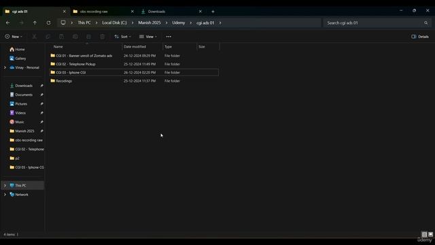Expand chevron after Manish 2025 breadcrumb
This screenshot has height=245, width=435.
tap(167, 22)
